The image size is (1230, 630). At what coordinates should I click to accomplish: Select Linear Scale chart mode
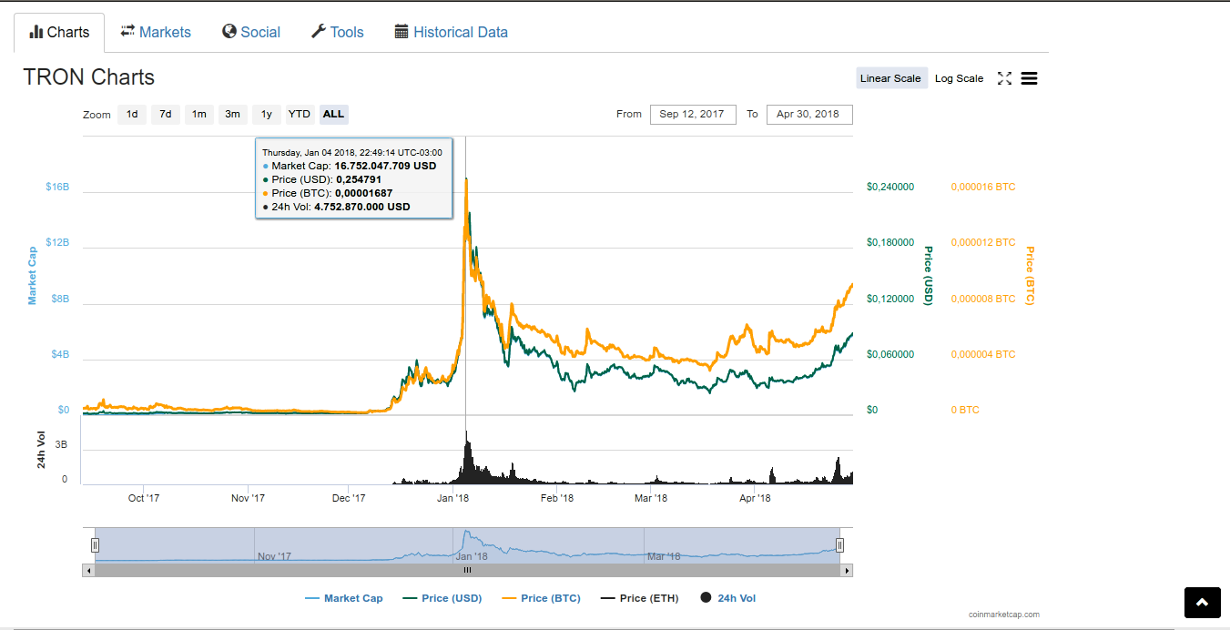[890, 78]
